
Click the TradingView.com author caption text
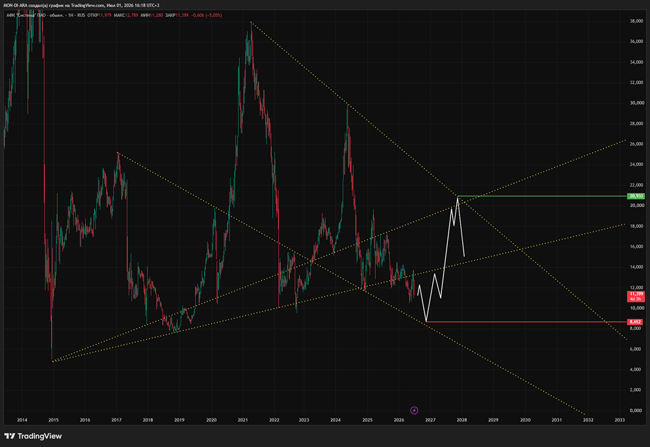(81, 5)
